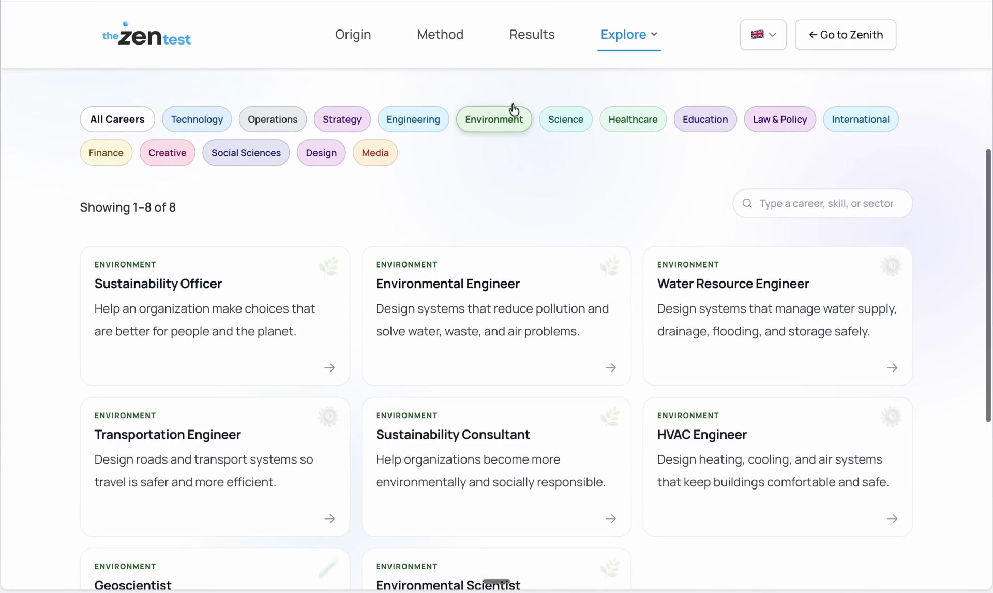Click the Go to Zenith button
This screenshot has width=993, height=593.
pos(846,35)
